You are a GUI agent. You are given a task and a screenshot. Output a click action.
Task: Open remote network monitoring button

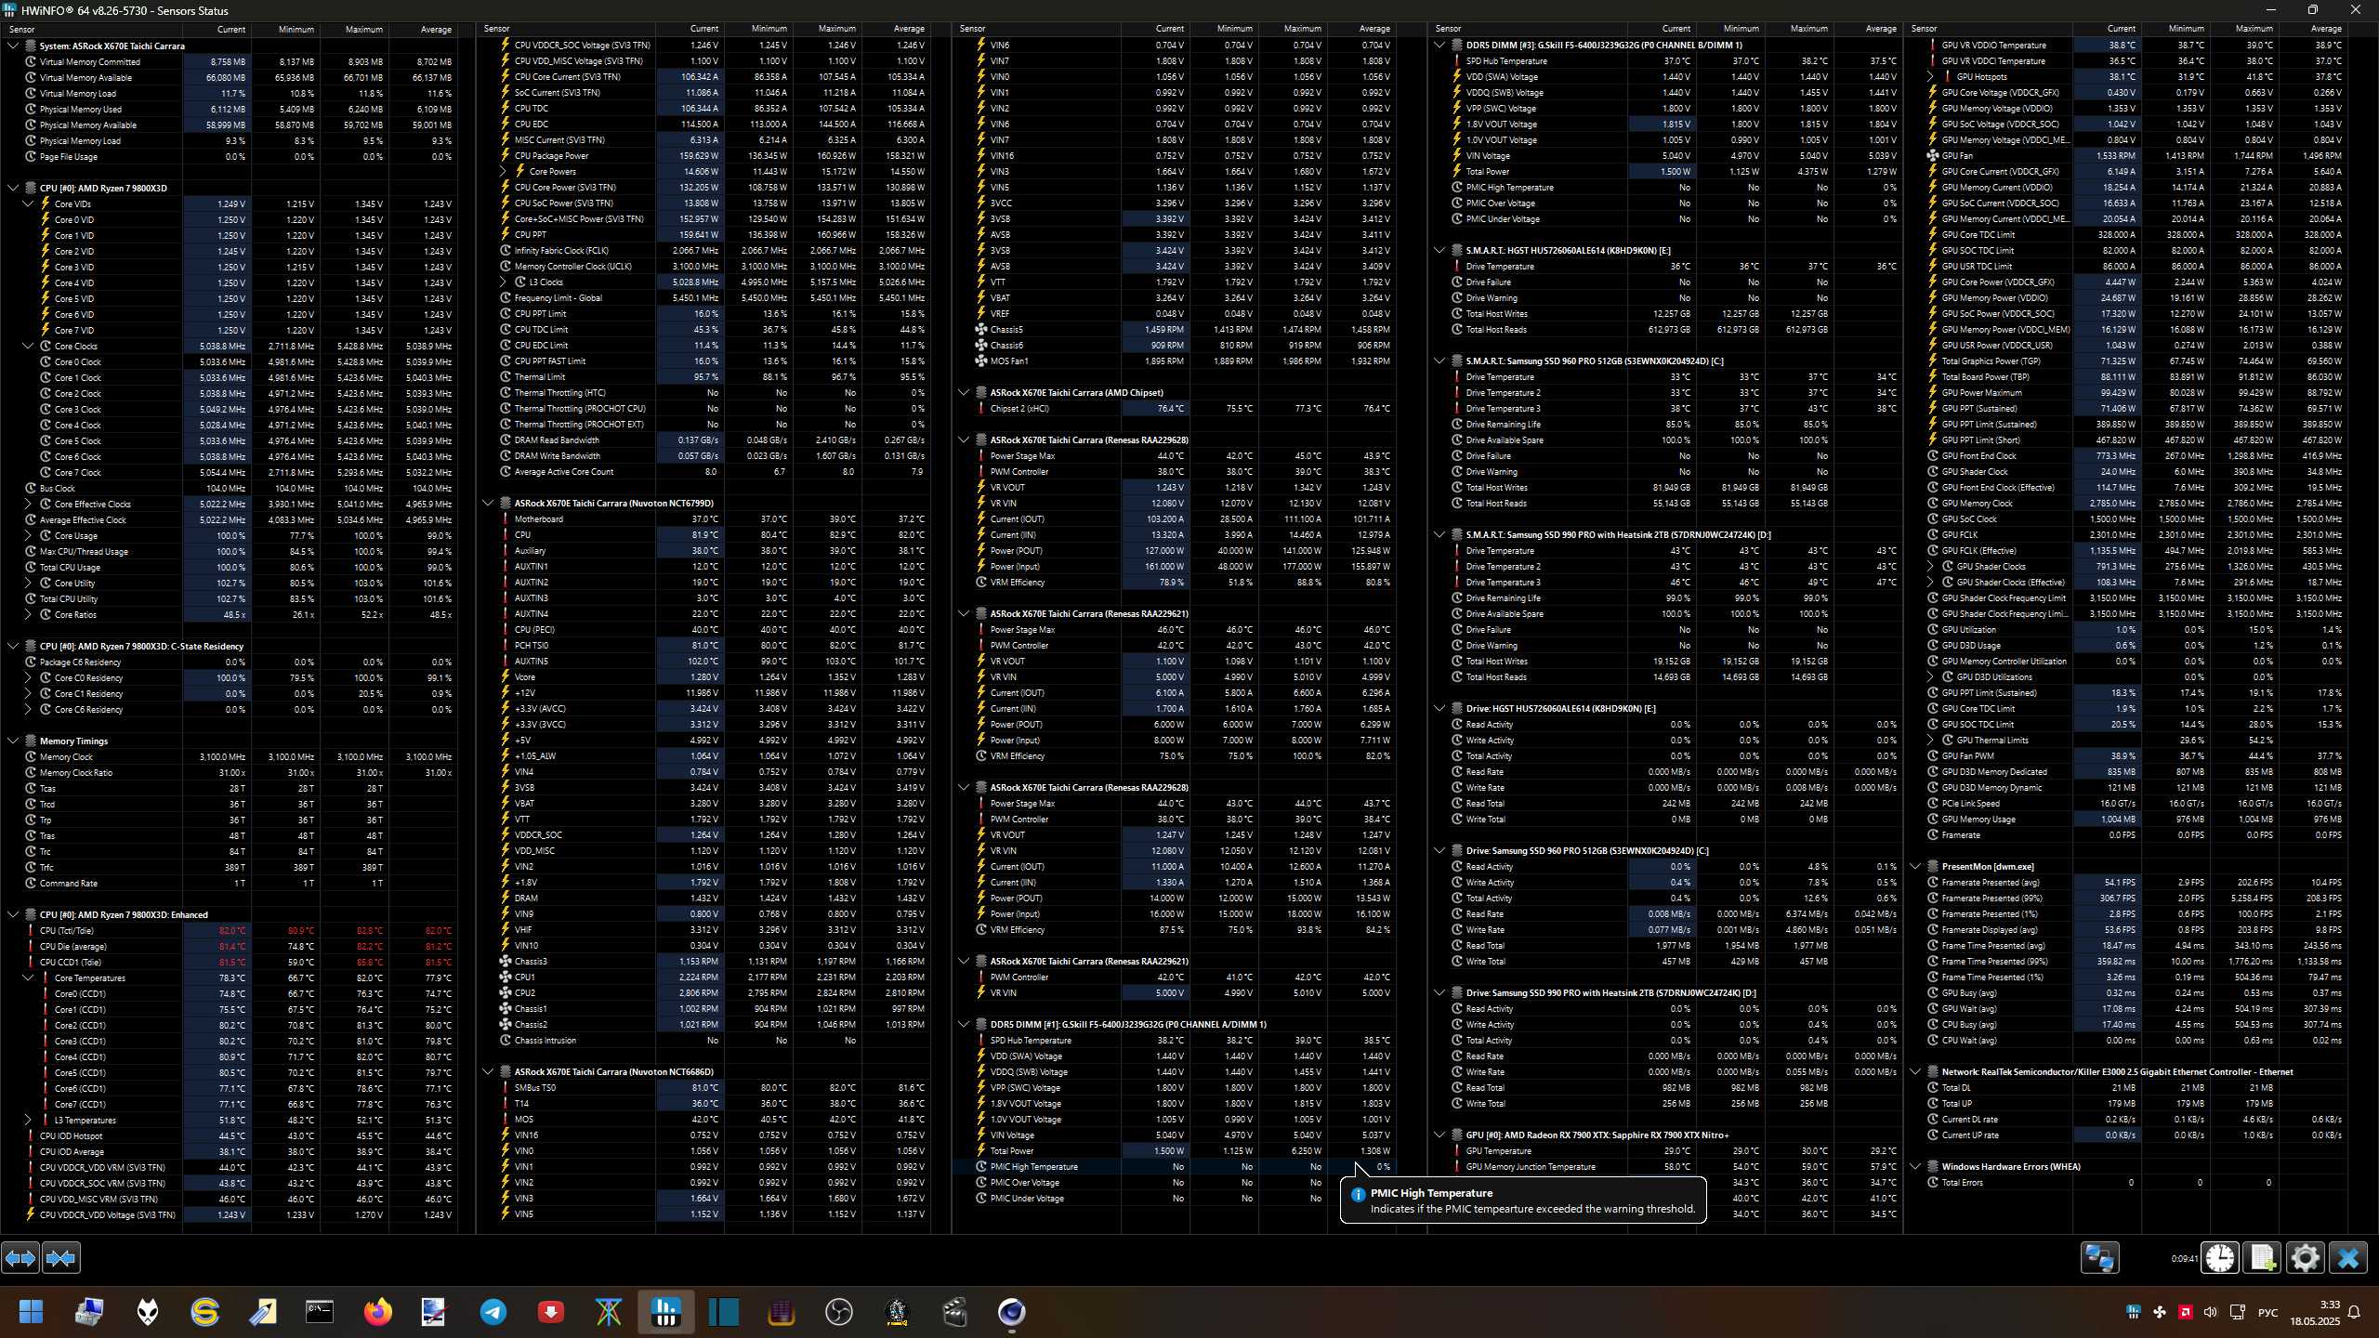[2099, 1258]
